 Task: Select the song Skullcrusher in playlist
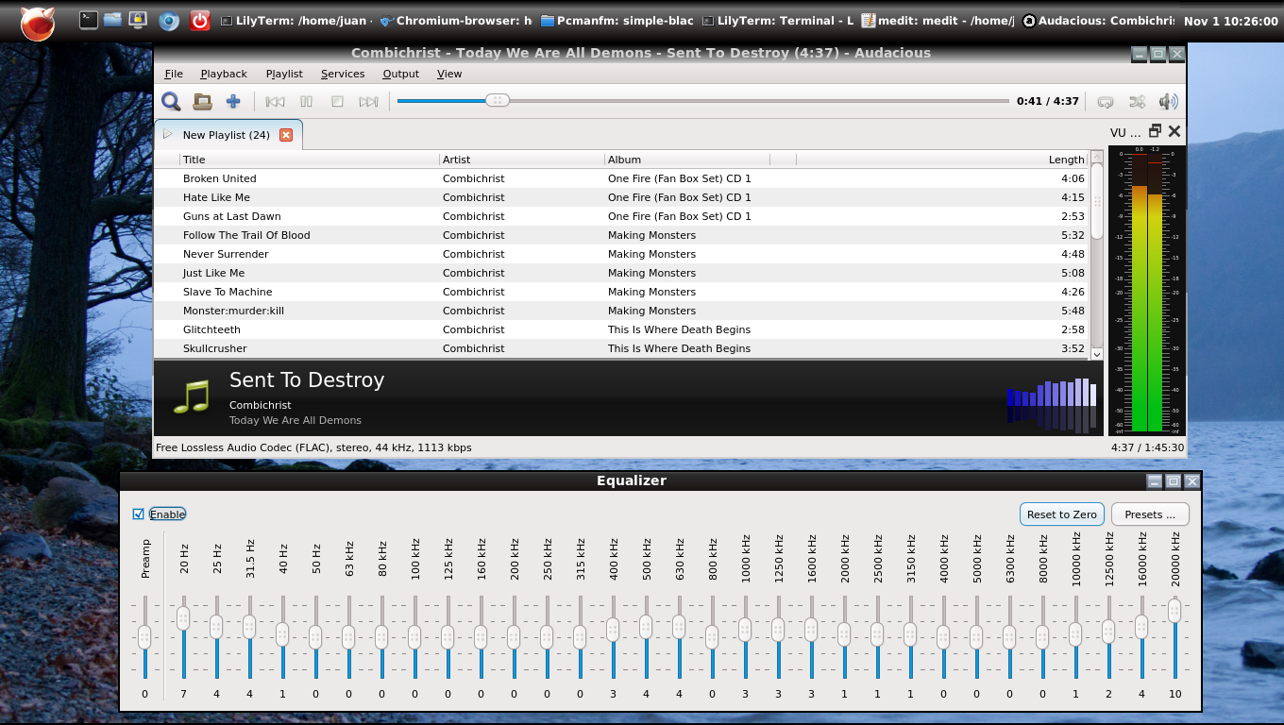tap(215, 348)
